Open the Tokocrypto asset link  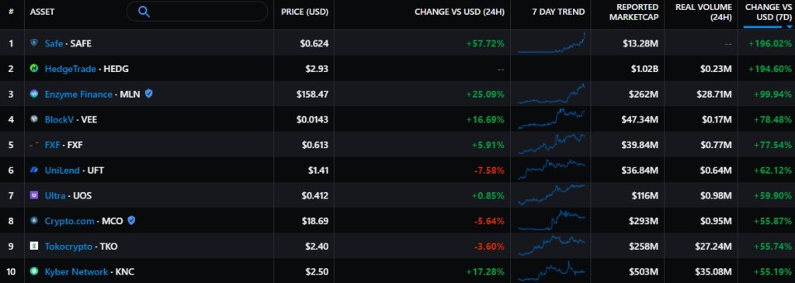coord(68,246)
